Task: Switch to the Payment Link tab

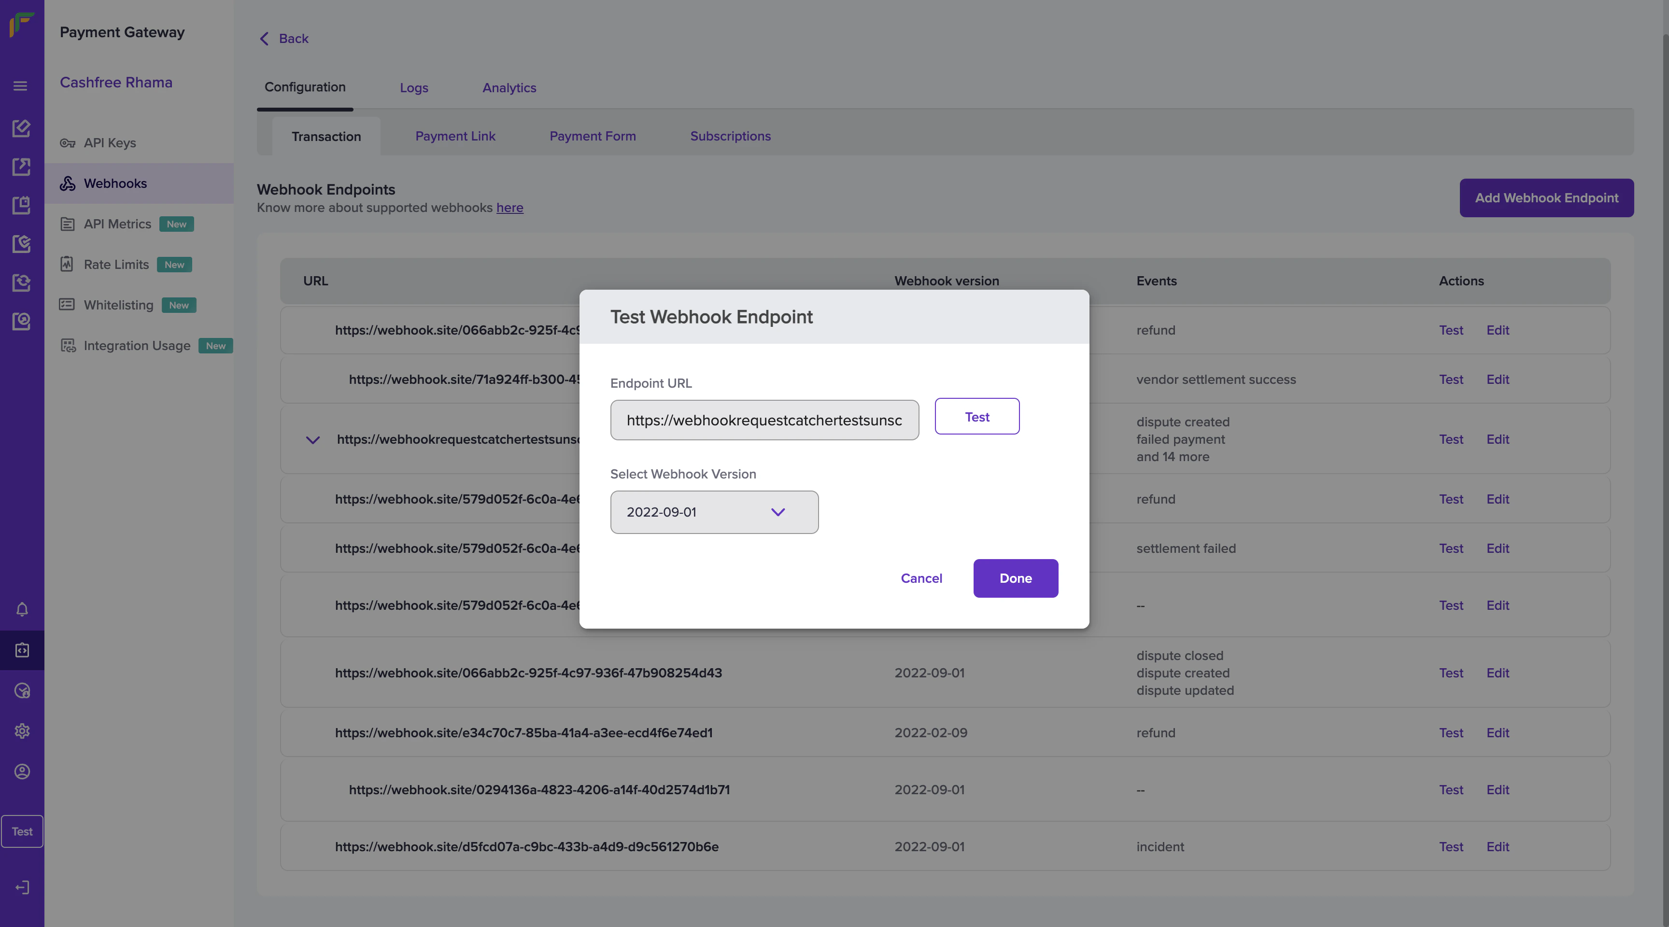Action: (x=455, y=137)
